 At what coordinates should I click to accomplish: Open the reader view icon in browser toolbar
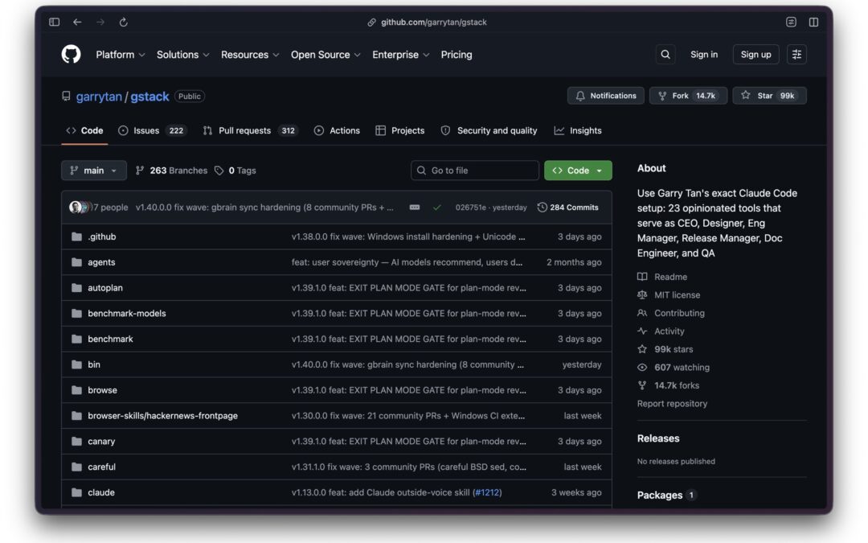point(791,23)
